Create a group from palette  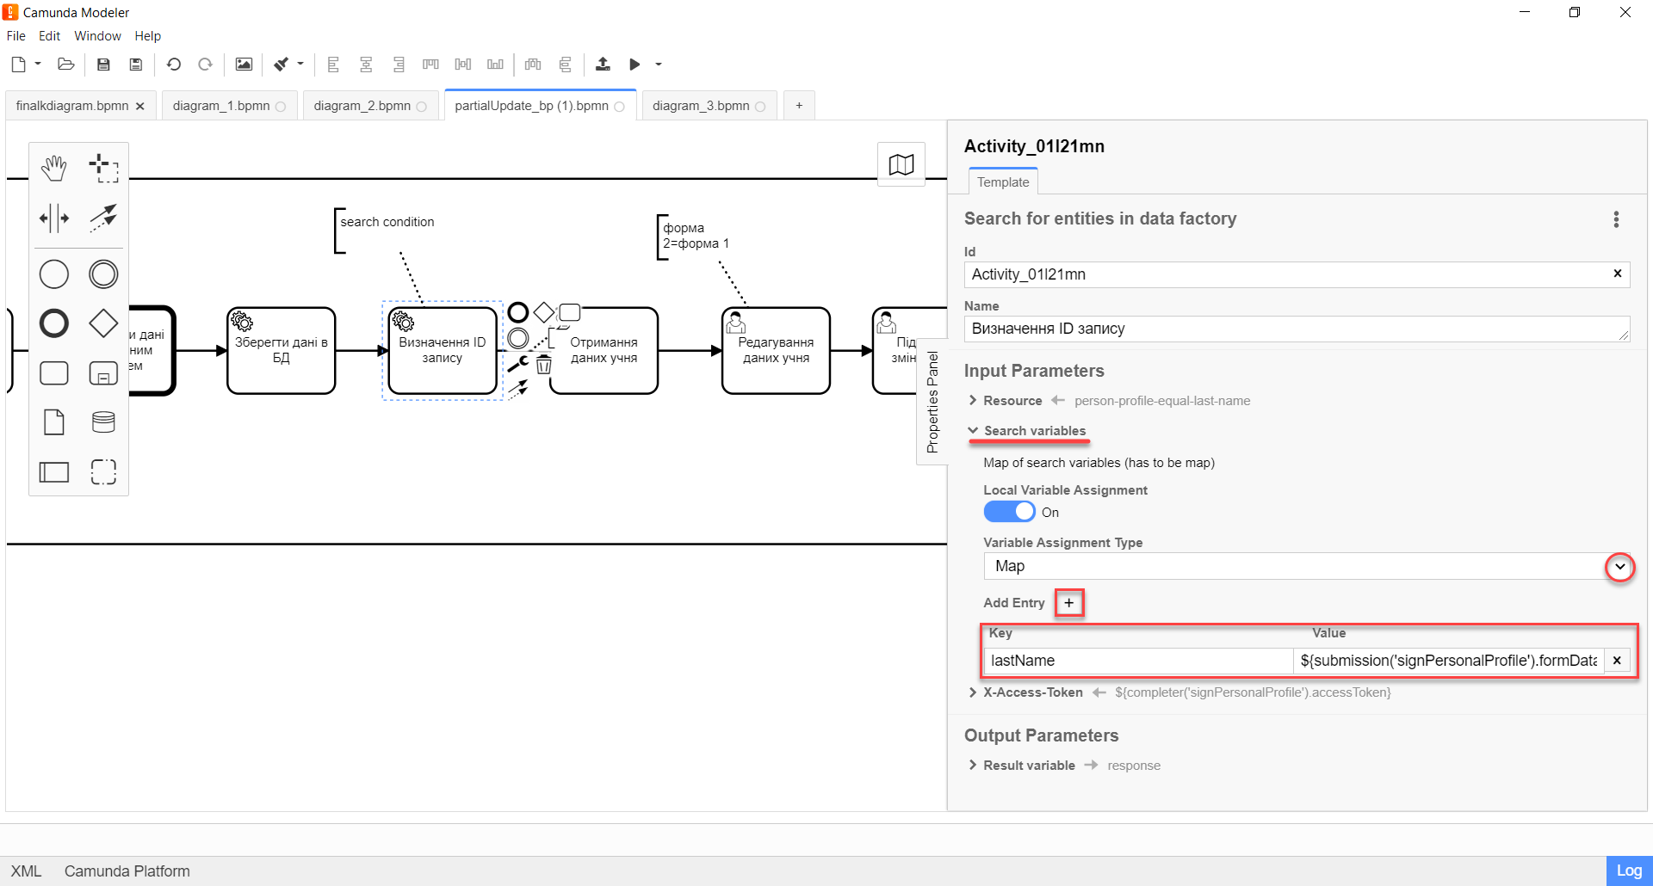pyautogui.click(x=103, y=471)
